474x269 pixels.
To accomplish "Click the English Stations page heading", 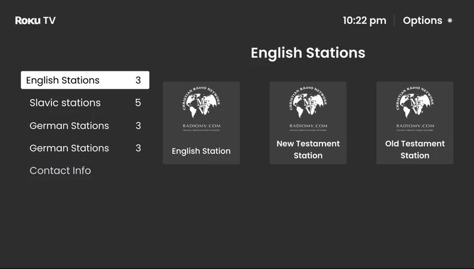I will click(308, 53).
